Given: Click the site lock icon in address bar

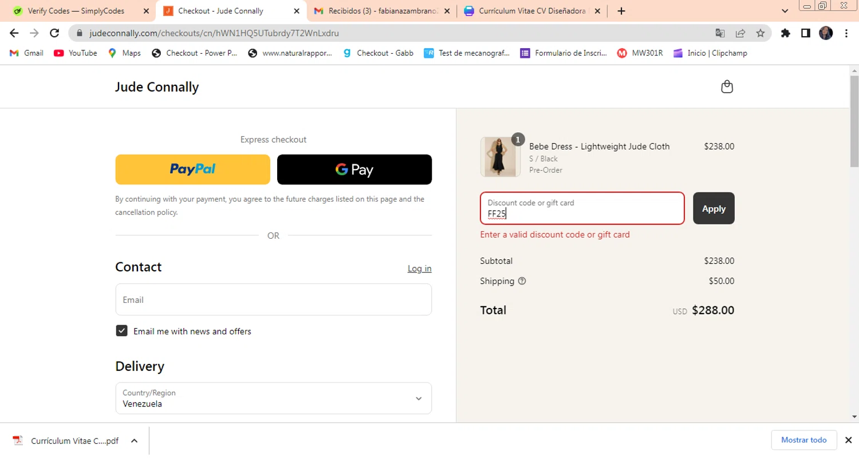Looking at the screenshot, I should coord(80,33).
